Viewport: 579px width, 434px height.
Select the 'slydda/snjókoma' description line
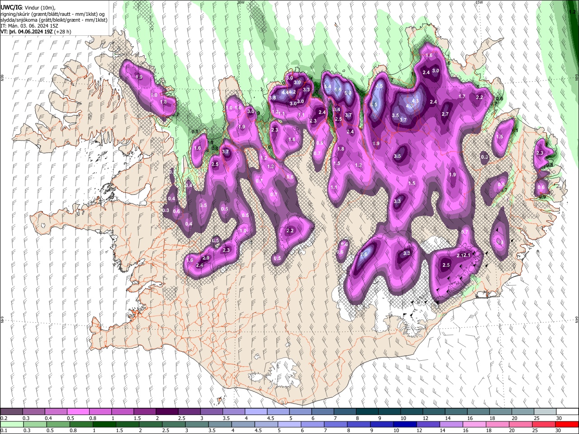coord(54,20)
